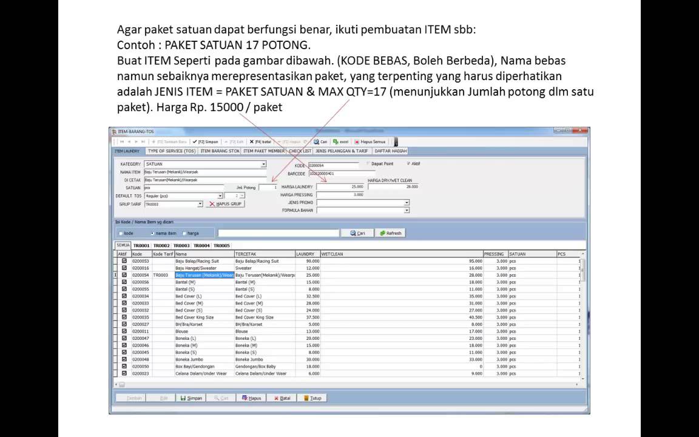
Task: Open DAFTAR HADIAH tab
Action: coord(391,151)
